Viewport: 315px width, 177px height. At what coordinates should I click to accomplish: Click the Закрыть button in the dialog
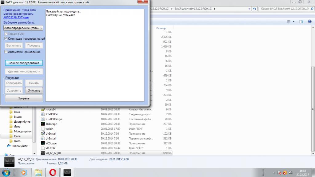[x=24, y=98]
